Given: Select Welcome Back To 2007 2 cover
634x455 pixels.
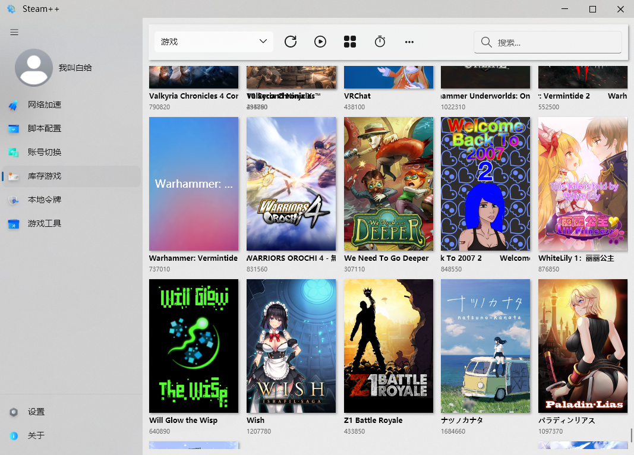Looking at the screenshot, I should [x=485, y=184].
